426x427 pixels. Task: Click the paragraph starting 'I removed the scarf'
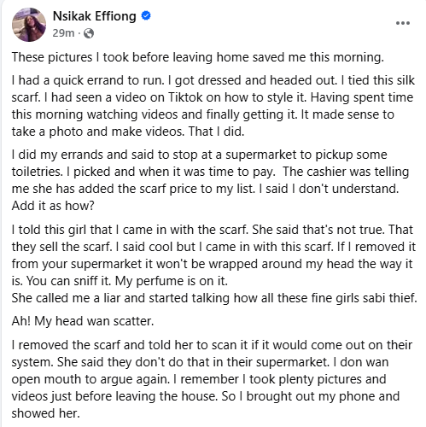pyautogui.click(x=212, y=379)
